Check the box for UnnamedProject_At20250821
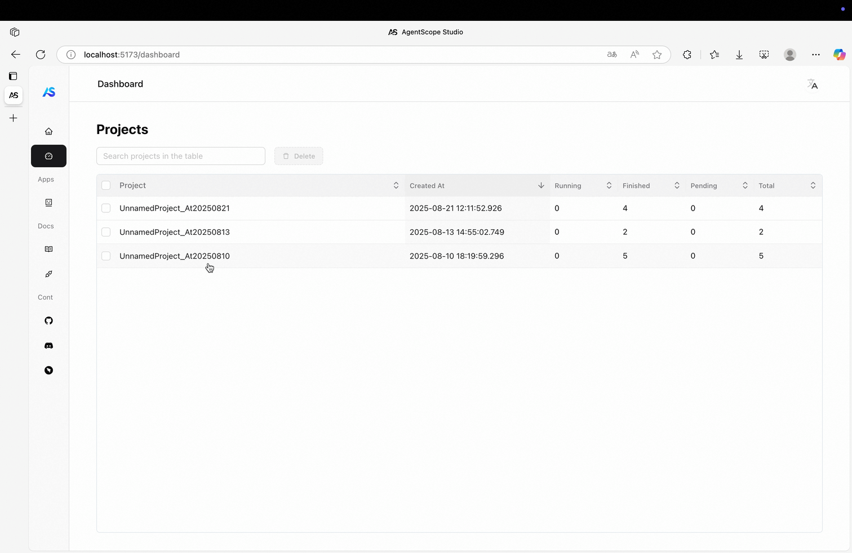The image size is (852, 553). 106,208
